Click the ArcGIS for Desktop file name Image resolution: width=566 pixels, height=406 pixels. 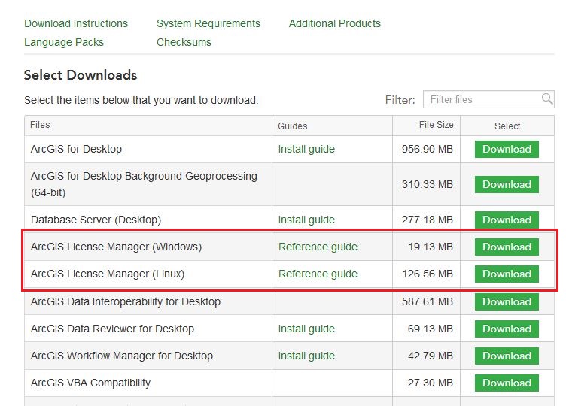pos(76,149)
